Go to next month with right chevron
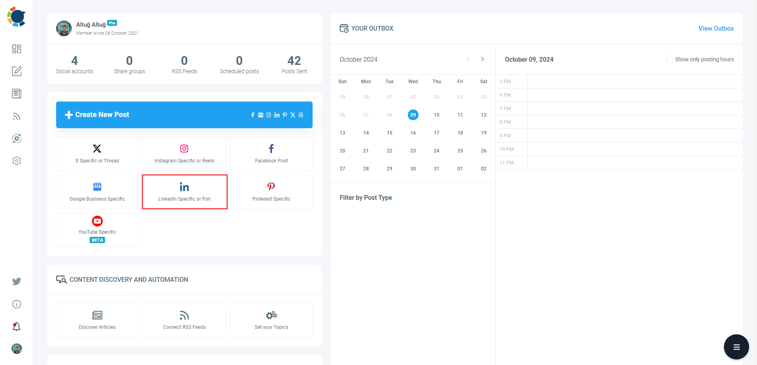This screenshot has width=757, height=365. [483, 59]
